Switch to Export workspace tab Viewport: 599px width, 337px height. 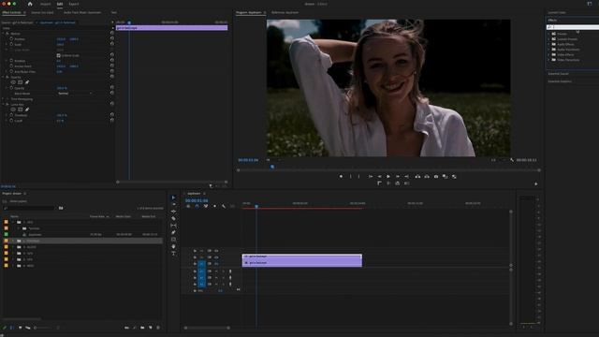(x=74, y=4)
